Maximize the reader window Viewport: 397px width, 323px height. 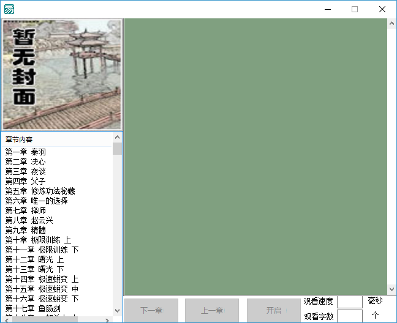point(354,9)
